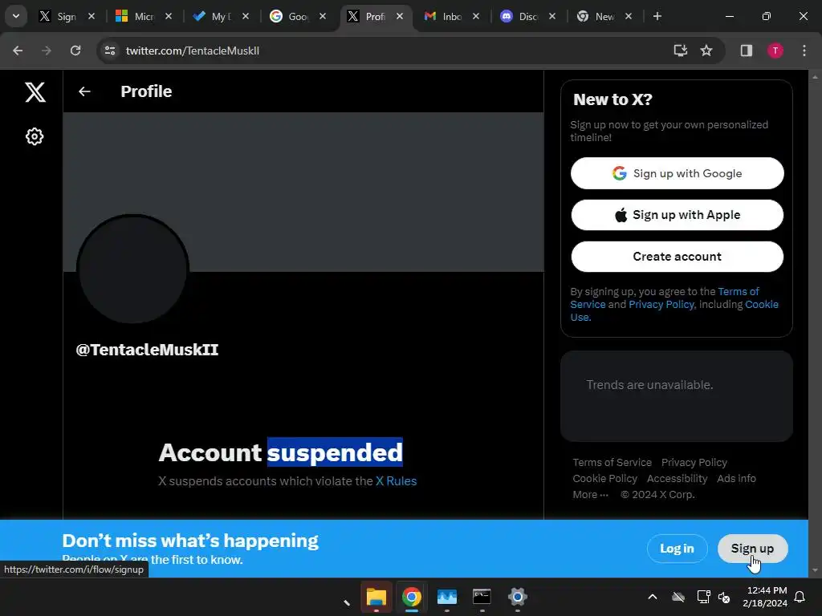
Task: Open footer Privacy Policy link
Action: [694, 463]
